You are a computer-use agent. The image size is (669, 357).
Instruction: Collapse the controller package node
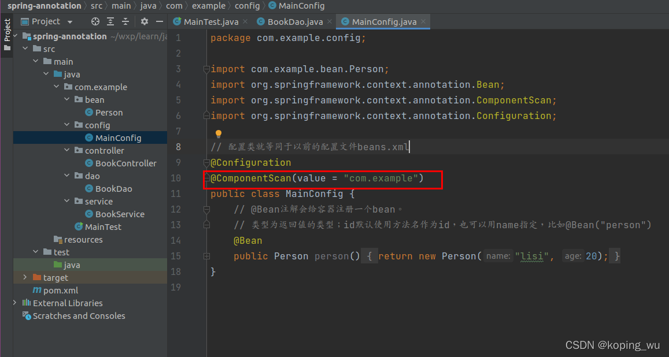[67, 150]
